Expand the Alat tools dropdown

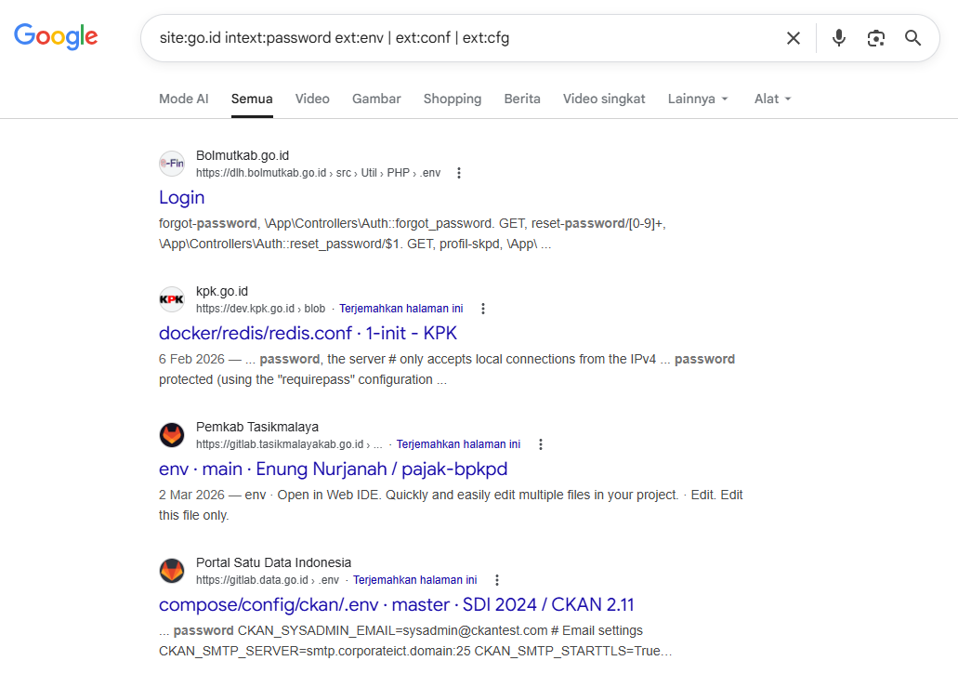click(x=773, y=99)
